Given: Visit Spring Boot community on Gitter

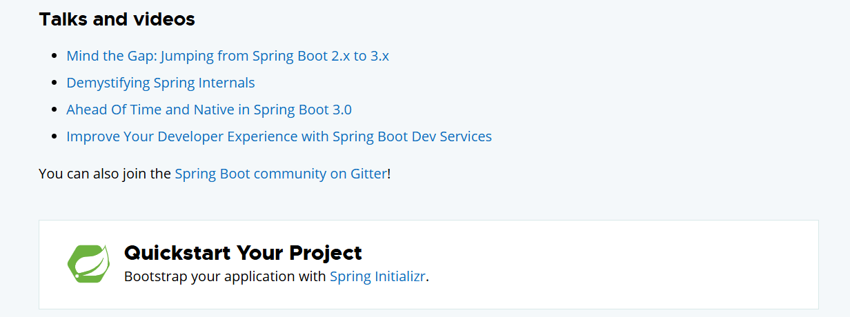Looking at the screenshot, I should tap(281, 174).
